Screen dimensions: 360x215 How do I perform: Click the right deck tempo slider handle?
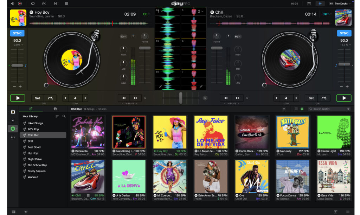click(344, 64)
